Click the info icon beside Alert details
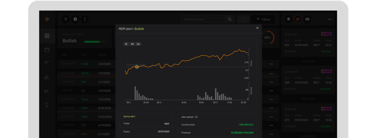 196,117
